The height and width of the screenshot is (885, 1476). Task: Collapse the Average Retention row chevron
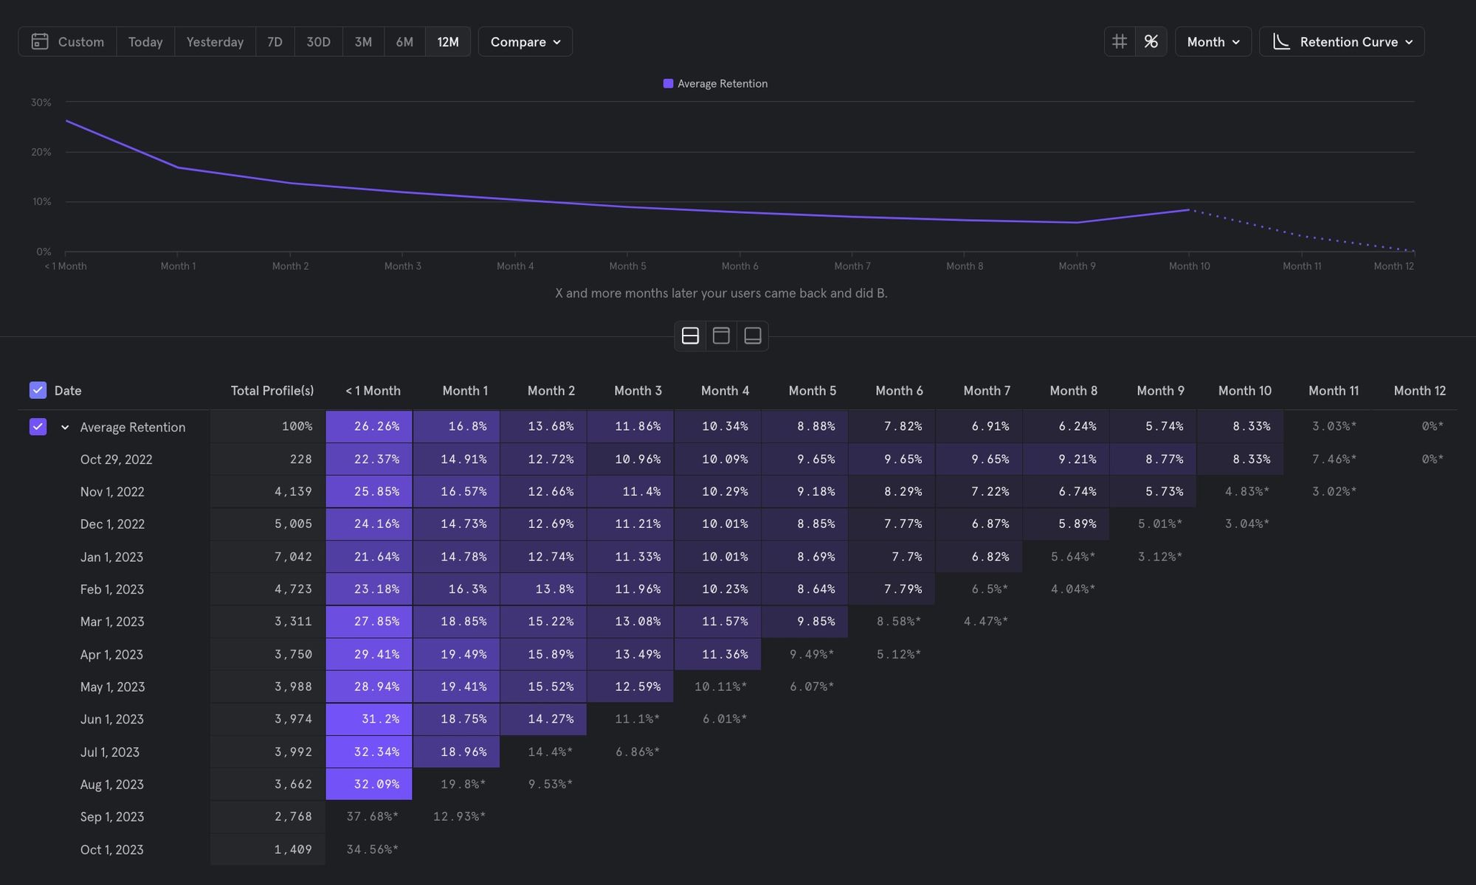[63, 427]
